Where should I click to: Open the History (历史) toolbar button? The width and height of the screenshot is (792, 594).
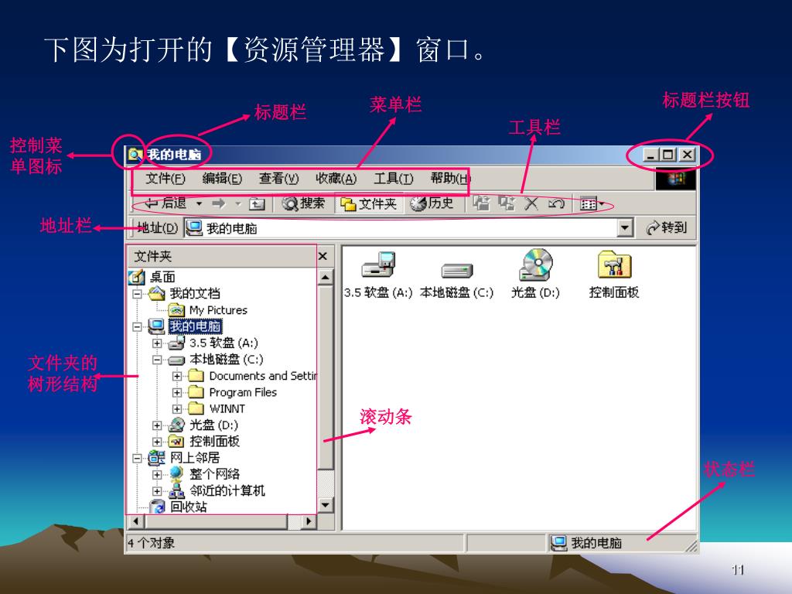pyautogui.click(x=432, y=203)
